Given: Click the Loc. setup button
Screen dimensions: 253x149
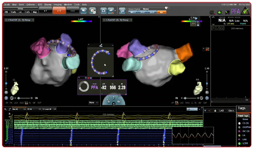Looking at the screenshot, I should click(x=20, y=12).
